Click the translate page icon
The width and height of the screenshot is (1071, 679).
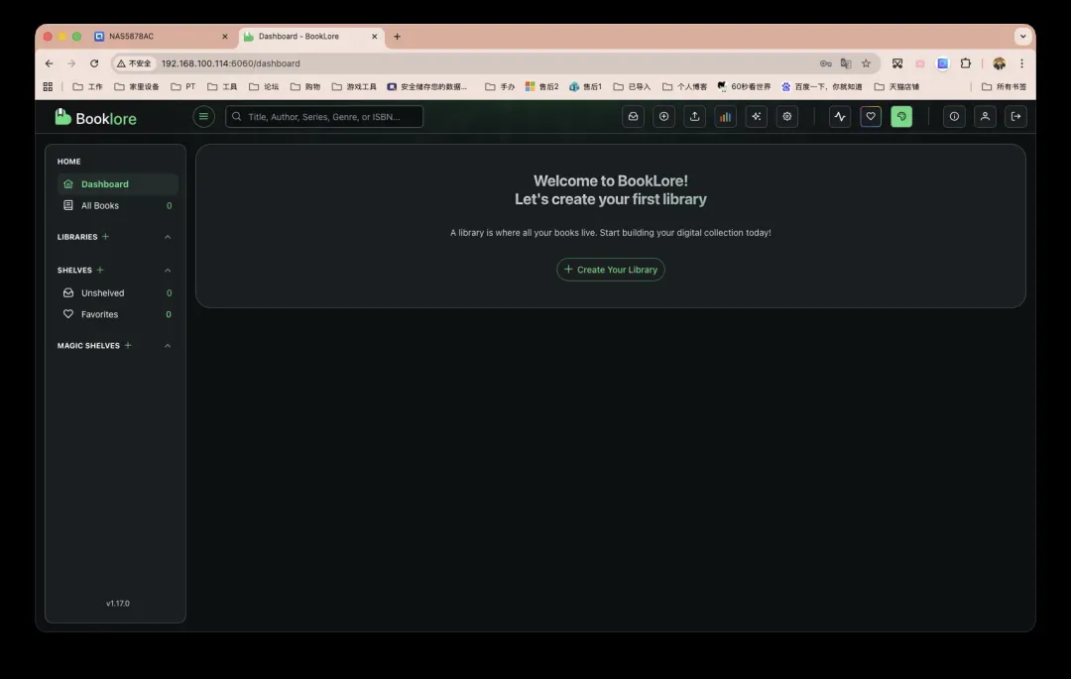point(846,63)
